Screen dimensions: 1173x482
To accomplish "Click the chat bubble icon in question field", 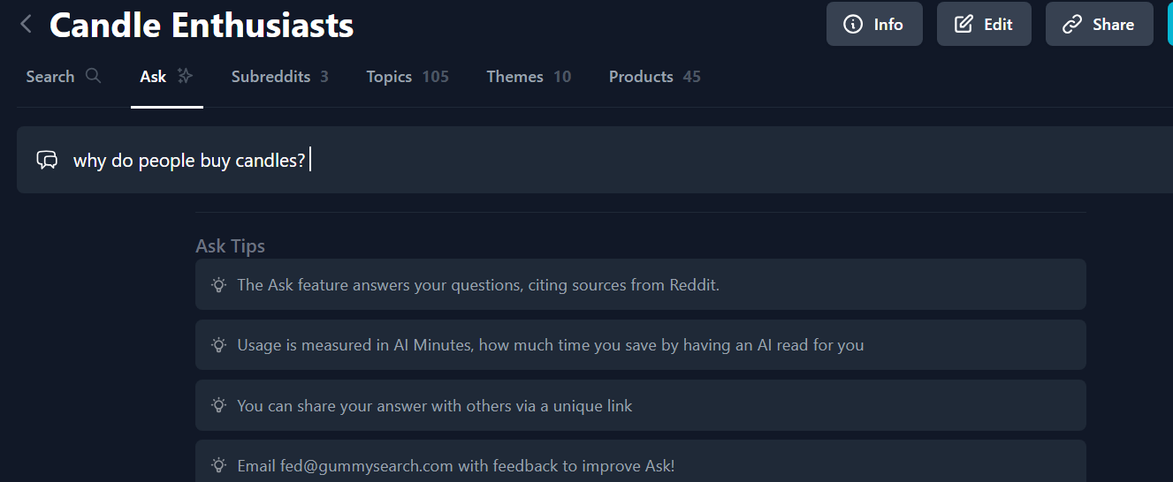I will [x=47, y=160].
